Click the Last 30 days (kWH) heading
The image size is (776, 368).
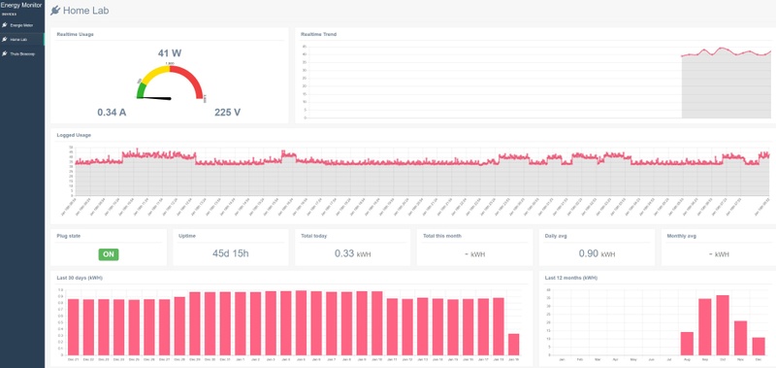[x=80, y=278]
